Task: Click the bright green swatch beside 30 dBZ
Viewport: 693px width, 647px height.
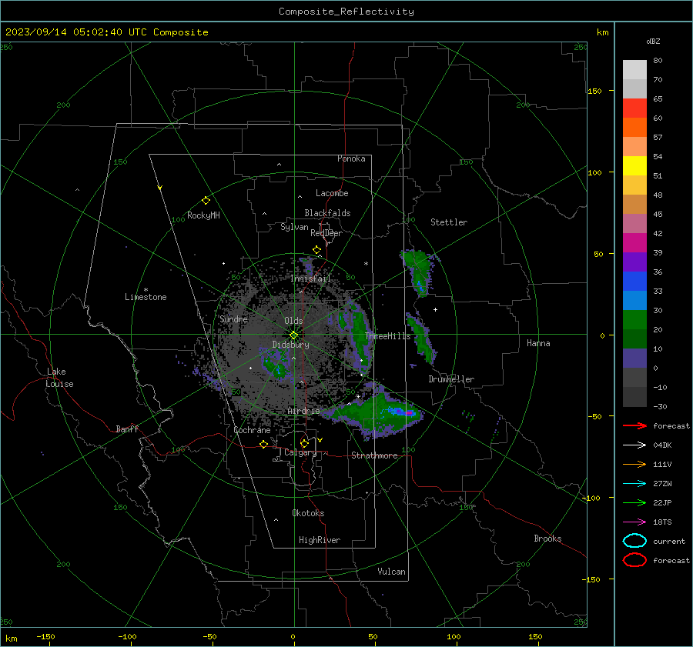Action: coord(634,319)
